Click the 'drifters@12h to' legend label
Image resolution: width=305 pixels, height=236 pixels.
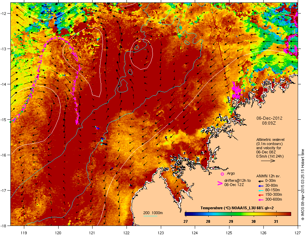tap(237, 181)
